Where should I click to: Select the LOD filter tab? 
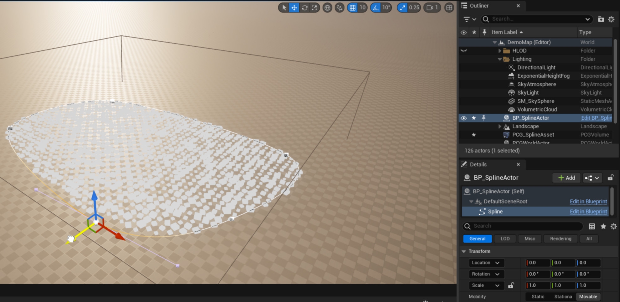(x=505, y=239)
